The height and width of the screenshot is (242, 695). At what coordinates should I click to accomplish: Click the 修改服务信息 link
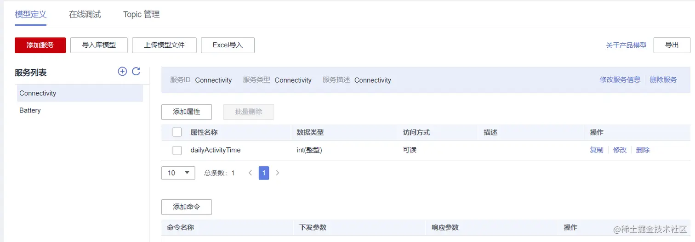[x=620, y=79]
